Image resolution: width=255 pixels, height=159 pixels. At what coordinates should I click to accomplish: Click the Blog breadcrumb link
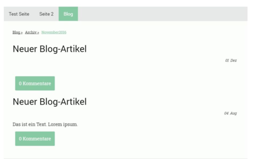coord(16,32)
